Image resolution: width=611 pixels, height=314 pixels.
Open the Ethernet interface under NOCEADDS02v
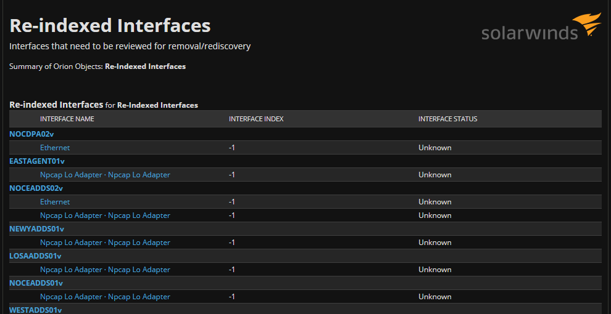pyautogui.click(x=55, y=202)
